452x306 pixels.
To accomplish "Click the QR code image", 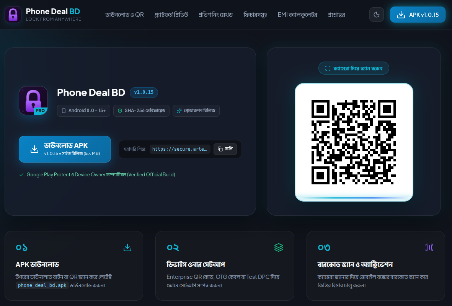I will click(x=354, y=142).
